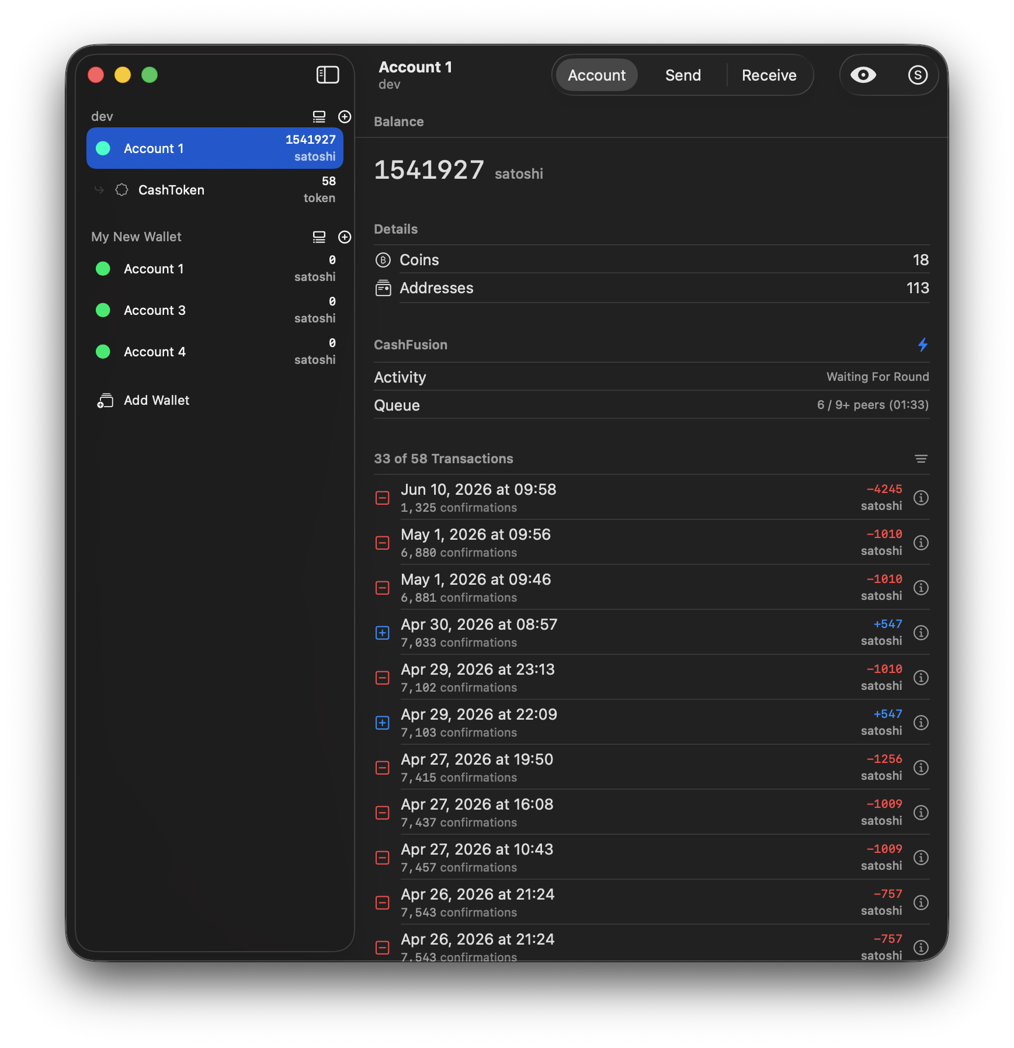Screen dimensions: 1014x1048
Task: Click the CashToken hexagon icon
Action: [x=121, y=190]
